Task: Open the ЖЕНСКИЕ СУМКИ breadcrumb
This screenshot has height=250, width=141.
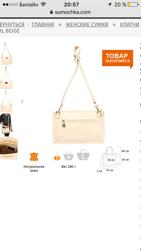Action: click(x=87, y=25)
